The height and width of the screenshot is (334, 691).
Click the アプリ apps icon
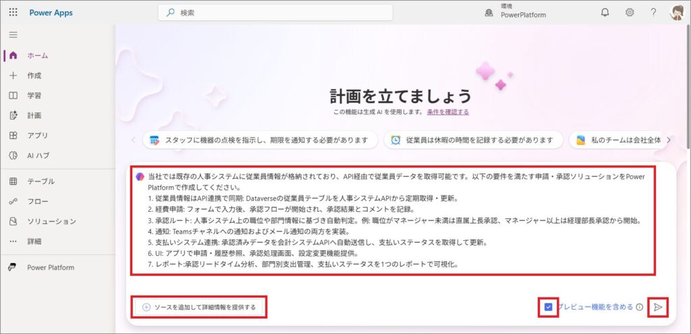point(13,135)
